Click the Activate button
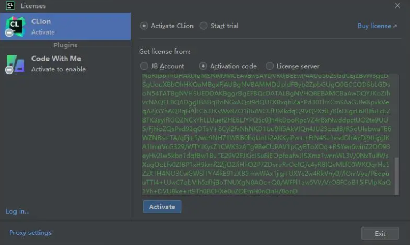Viewport: 410px width, 245px height. pos(162,207)
